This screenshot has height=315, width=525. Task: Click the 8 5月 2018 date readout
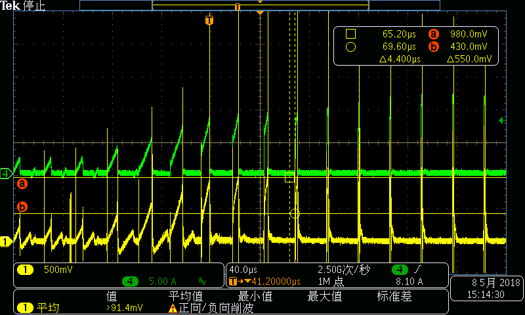pos(496,283)
